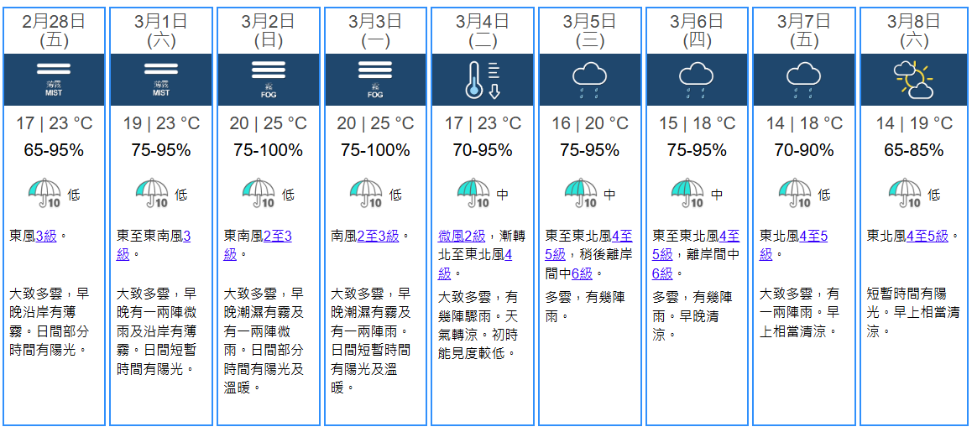Click the mist icon for 3月1日

(x=161, y=79)
